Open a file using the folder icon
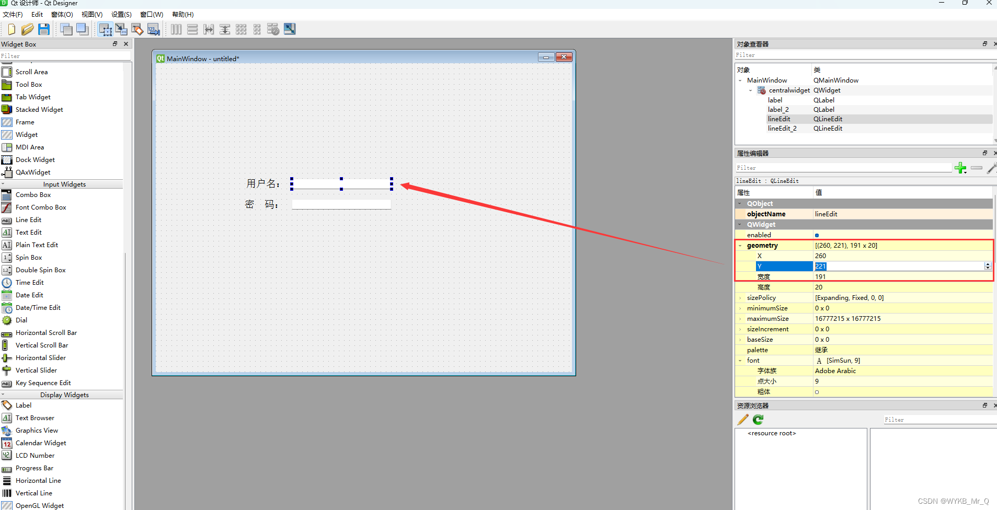Screen dimensions: 997x510 pos(27,29)
